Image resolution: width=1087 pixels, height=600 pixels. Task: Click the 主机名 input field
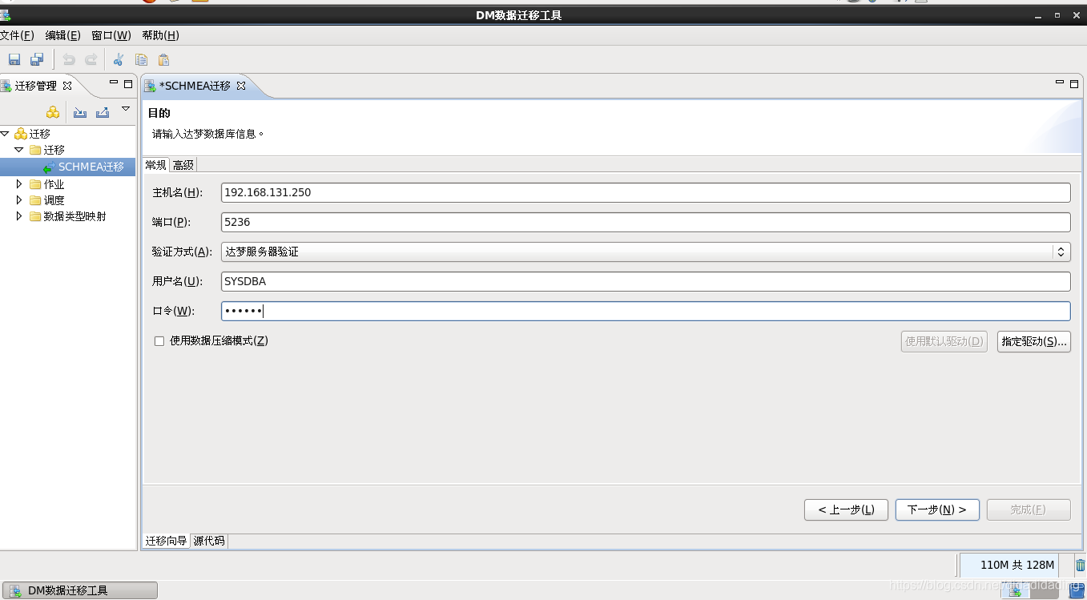[x=646, y=192]
